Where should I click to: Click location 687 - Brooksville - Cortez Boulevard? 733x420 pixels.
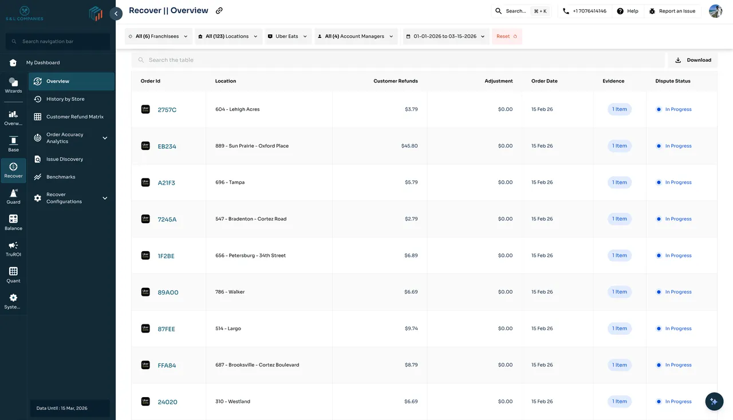257,365
